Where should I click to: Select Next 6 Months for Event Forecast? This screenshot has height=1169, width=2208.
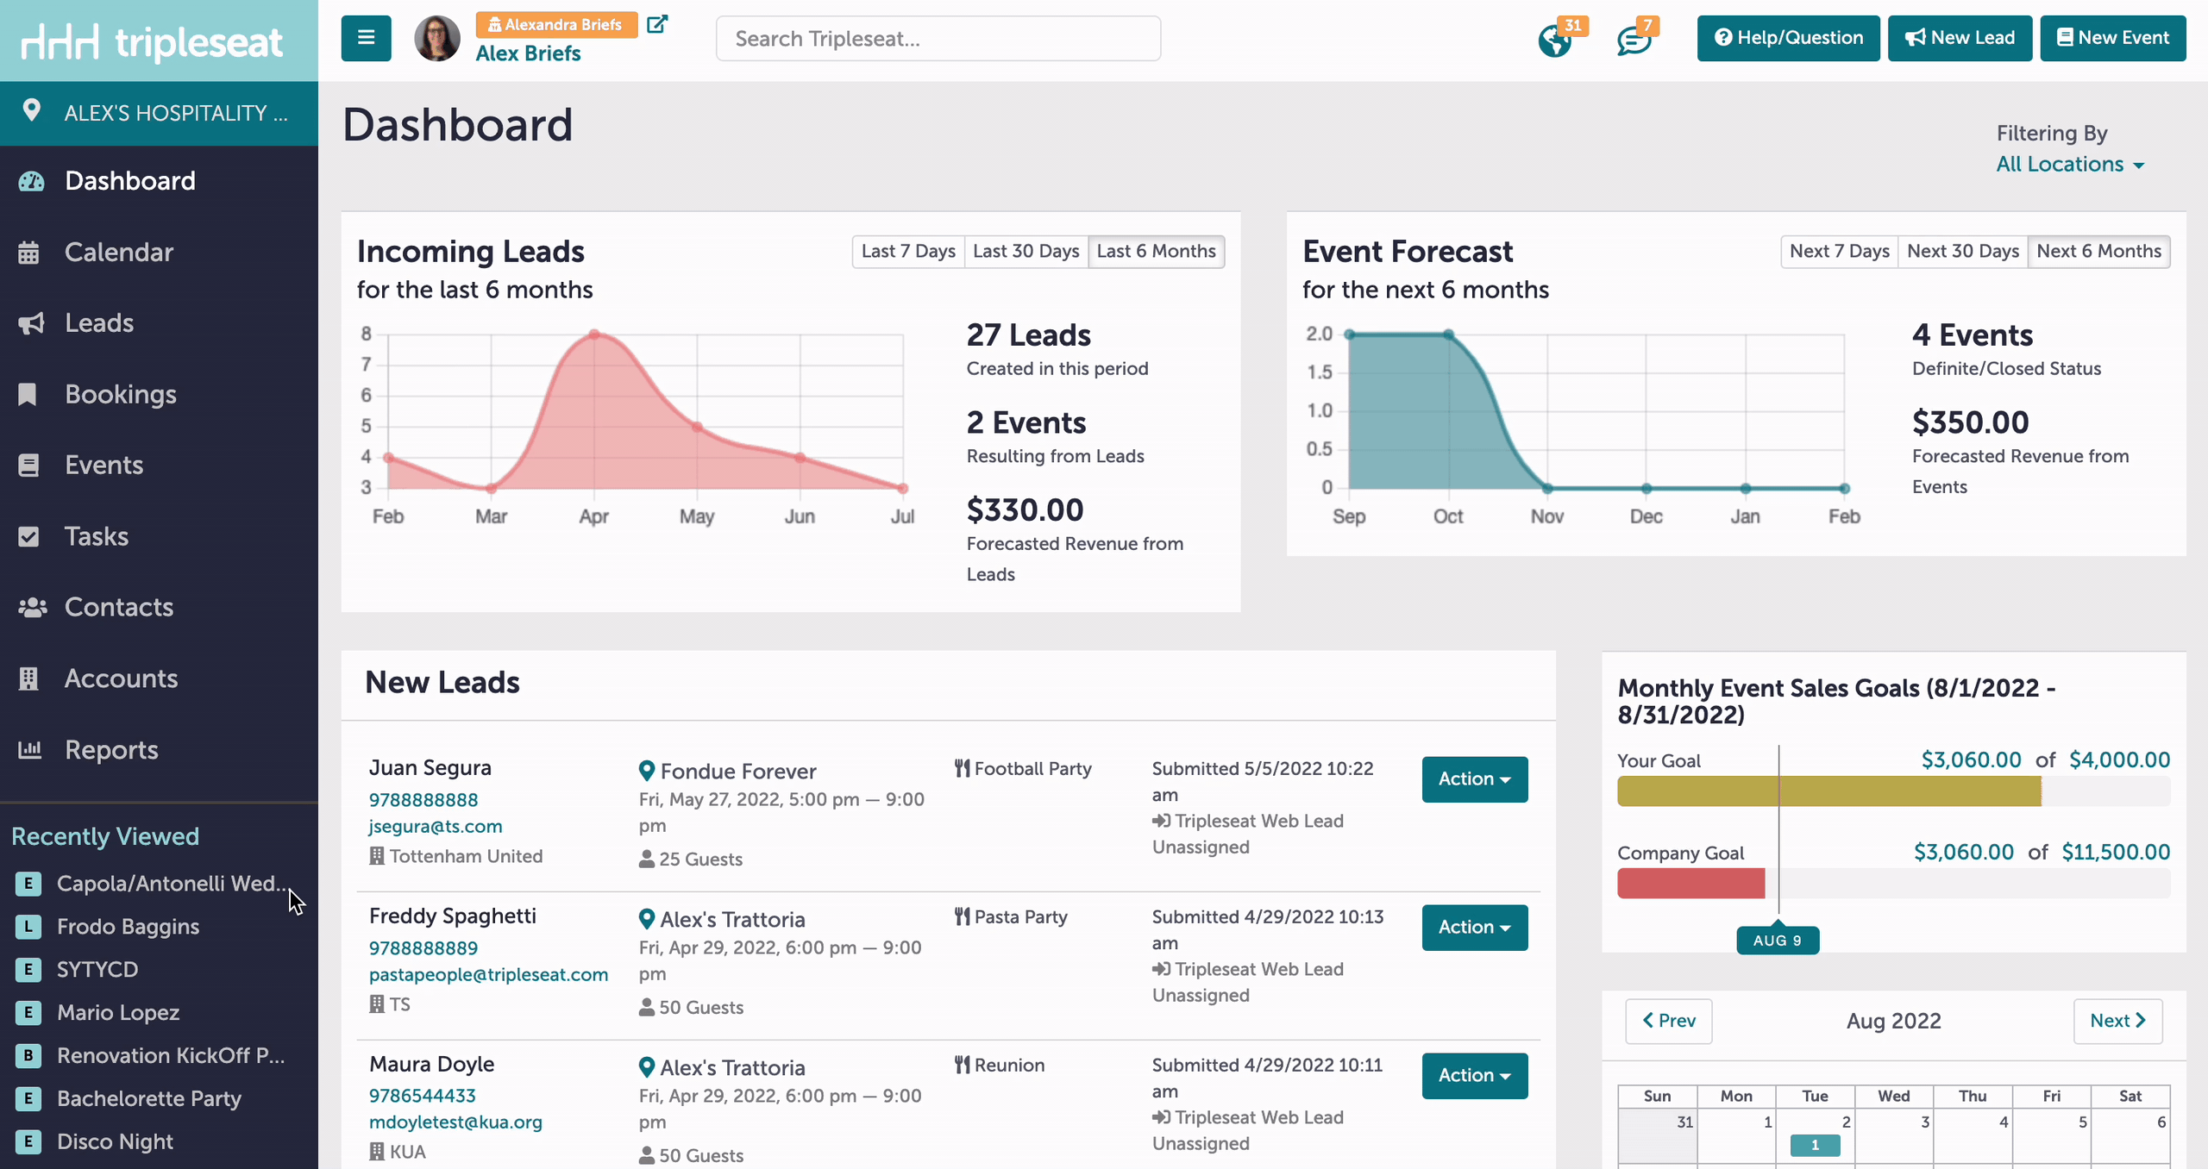click(x=2098, y=251)
